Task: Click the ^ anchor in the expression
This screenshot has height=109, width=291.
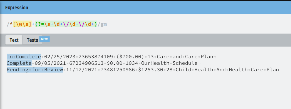Action: [x=11, y=24]
